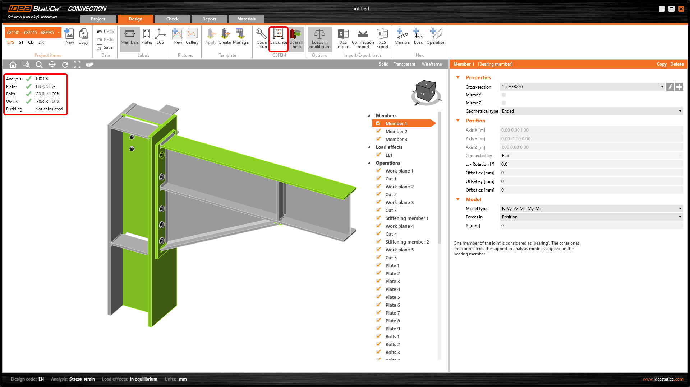Open the Connection Import tool
The width and height of the screenshot is (690, 387).
363,38
